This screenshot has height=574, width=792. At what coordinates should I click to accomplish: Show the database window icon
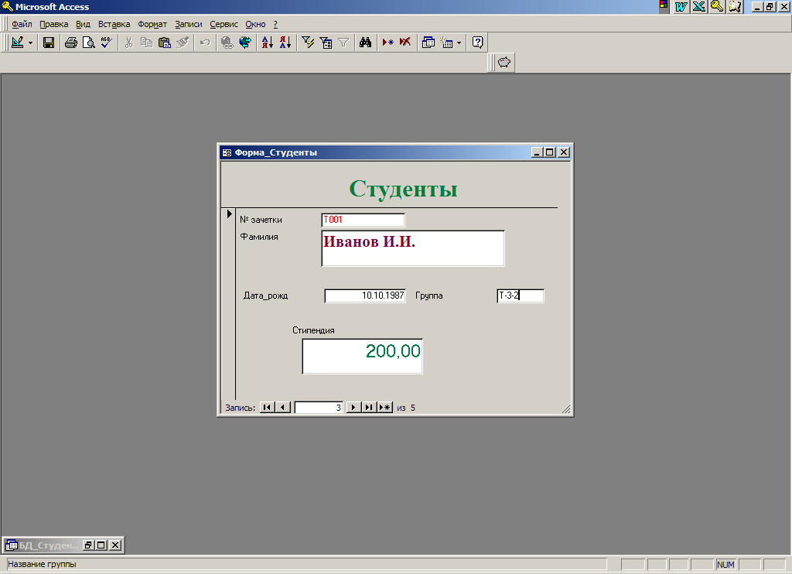pyautogui.click(x=428, y=43)
